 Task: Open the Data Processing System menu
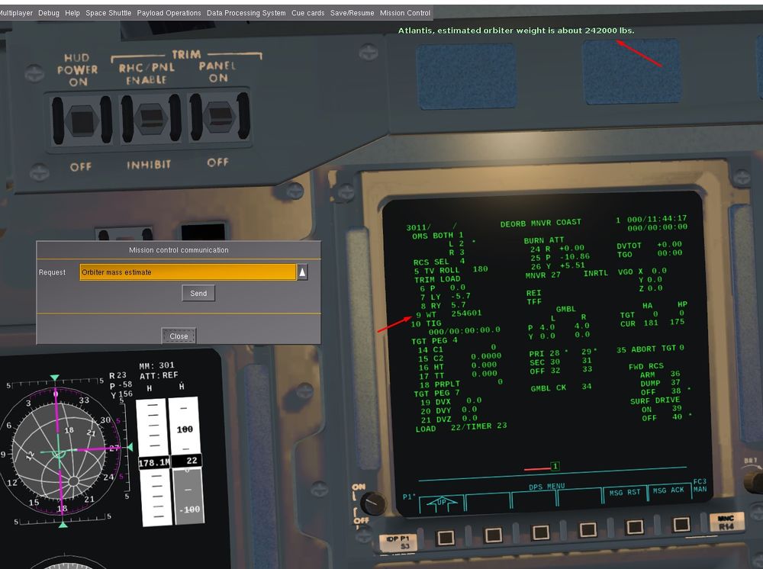[246, 13]
